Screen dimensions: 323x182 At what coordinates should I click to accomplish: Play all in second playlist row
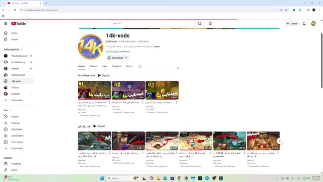(99, 126)
